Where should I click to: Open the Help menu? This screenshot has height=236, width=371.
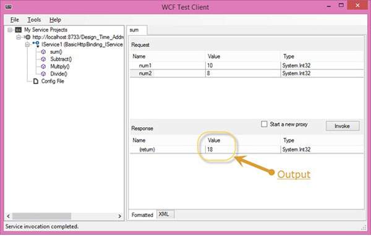[x=55, y=20]
